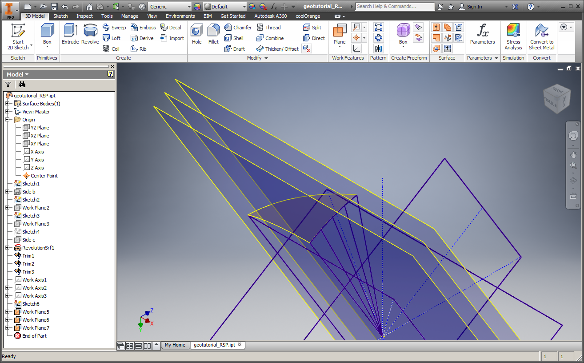Image resolution: width=584 pixels, height=363 pixels.
Task: Switch to the Manage ribbon tab
Action: point(130,16)
